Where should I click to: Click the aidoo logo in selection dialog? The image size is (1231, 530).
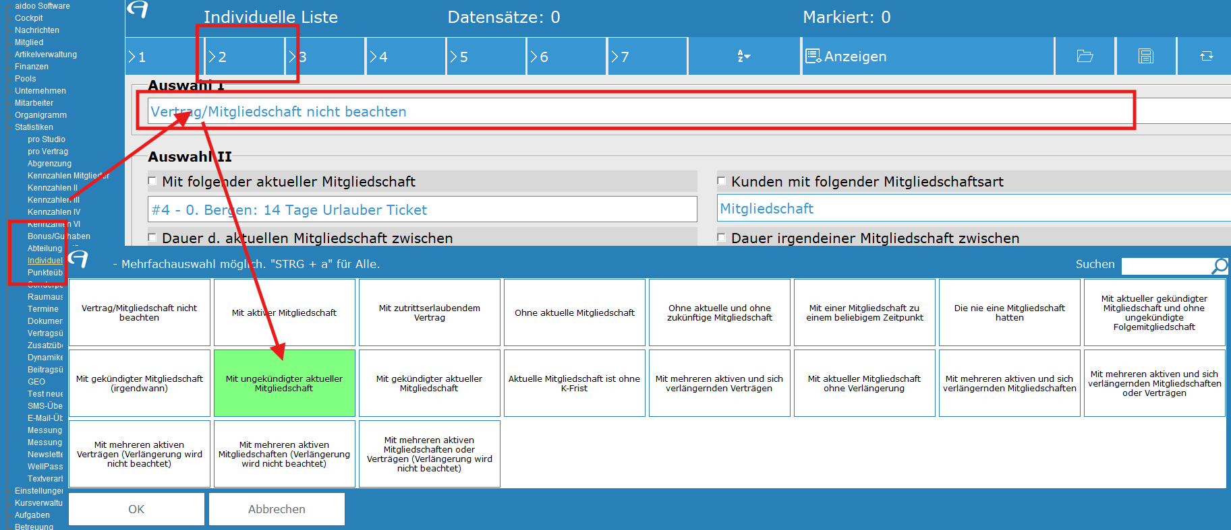pyautogui.click(x=78, y=259)
